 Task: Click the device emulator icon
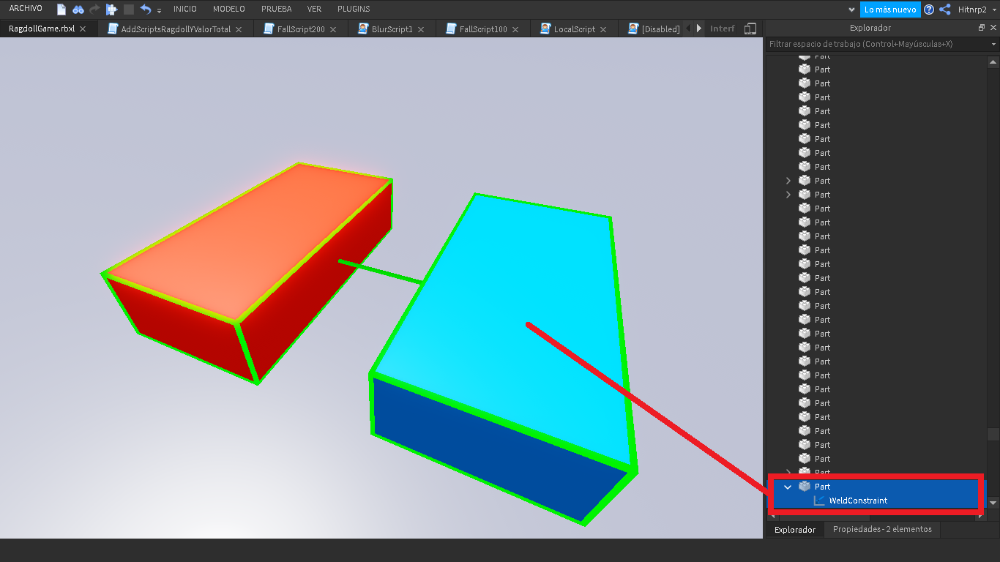750,29
